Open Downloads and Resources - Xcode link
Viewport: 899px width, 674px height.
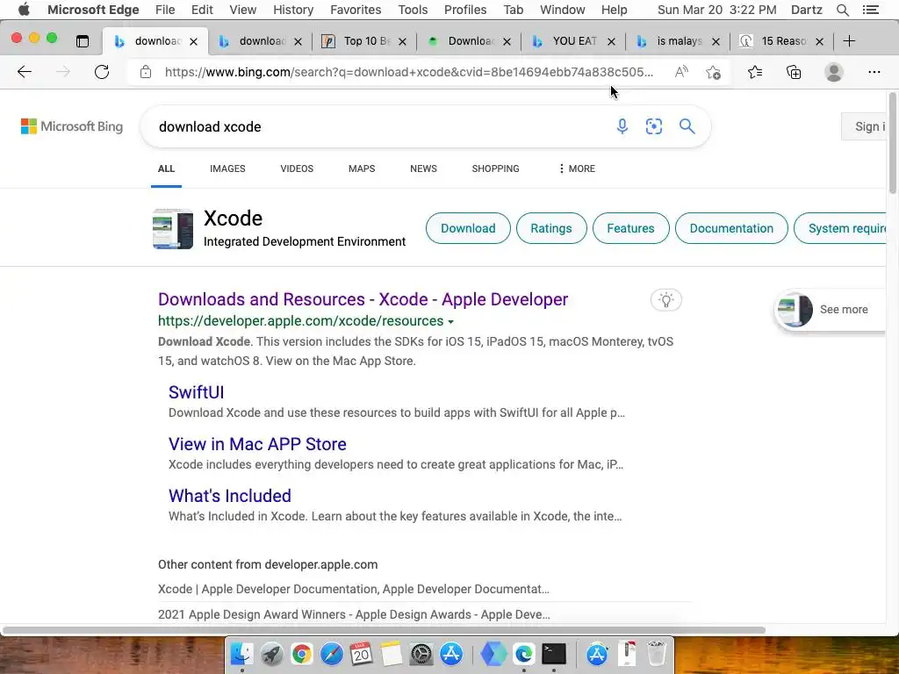[363, 299]
